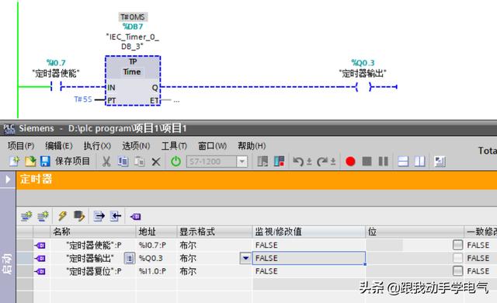Image resolution: width=497 pixels, height=303 pixels.
Task: Click the paste icon in toolbar
Action: 139,162
